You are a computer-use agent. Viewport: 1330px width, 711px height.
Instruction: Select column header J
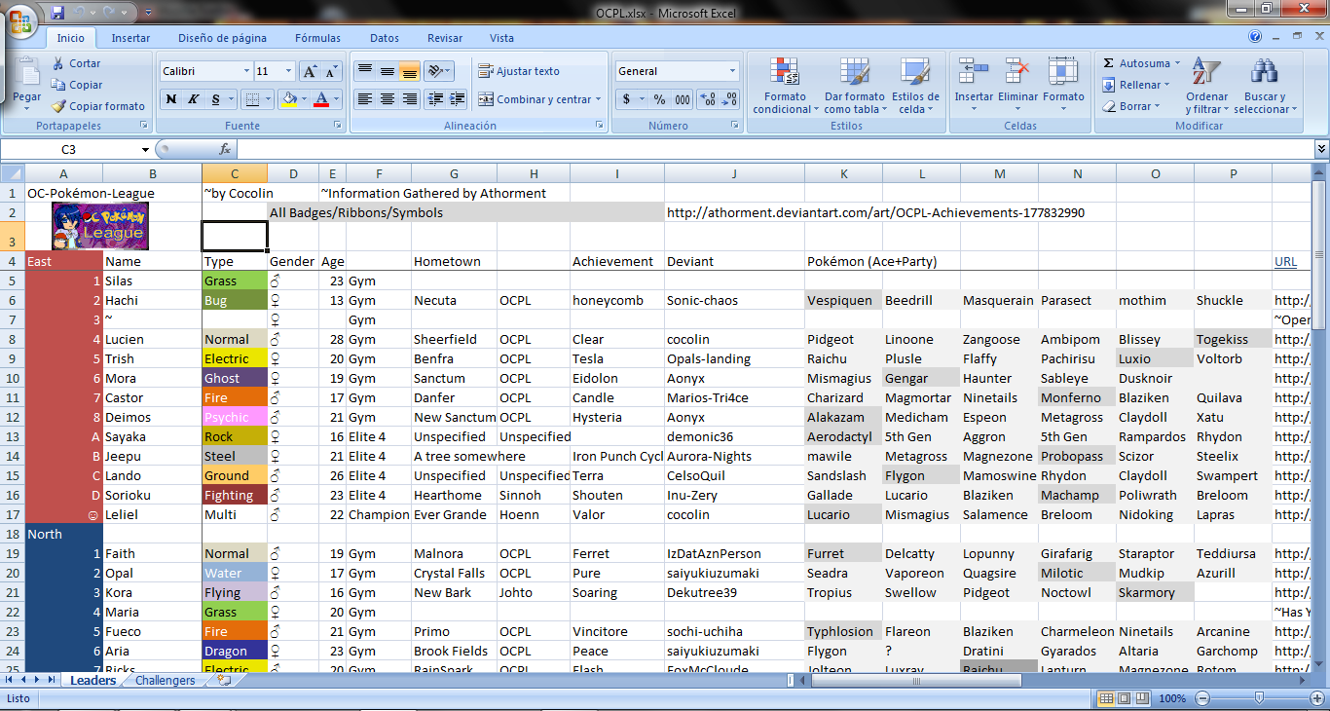point(734,173)
